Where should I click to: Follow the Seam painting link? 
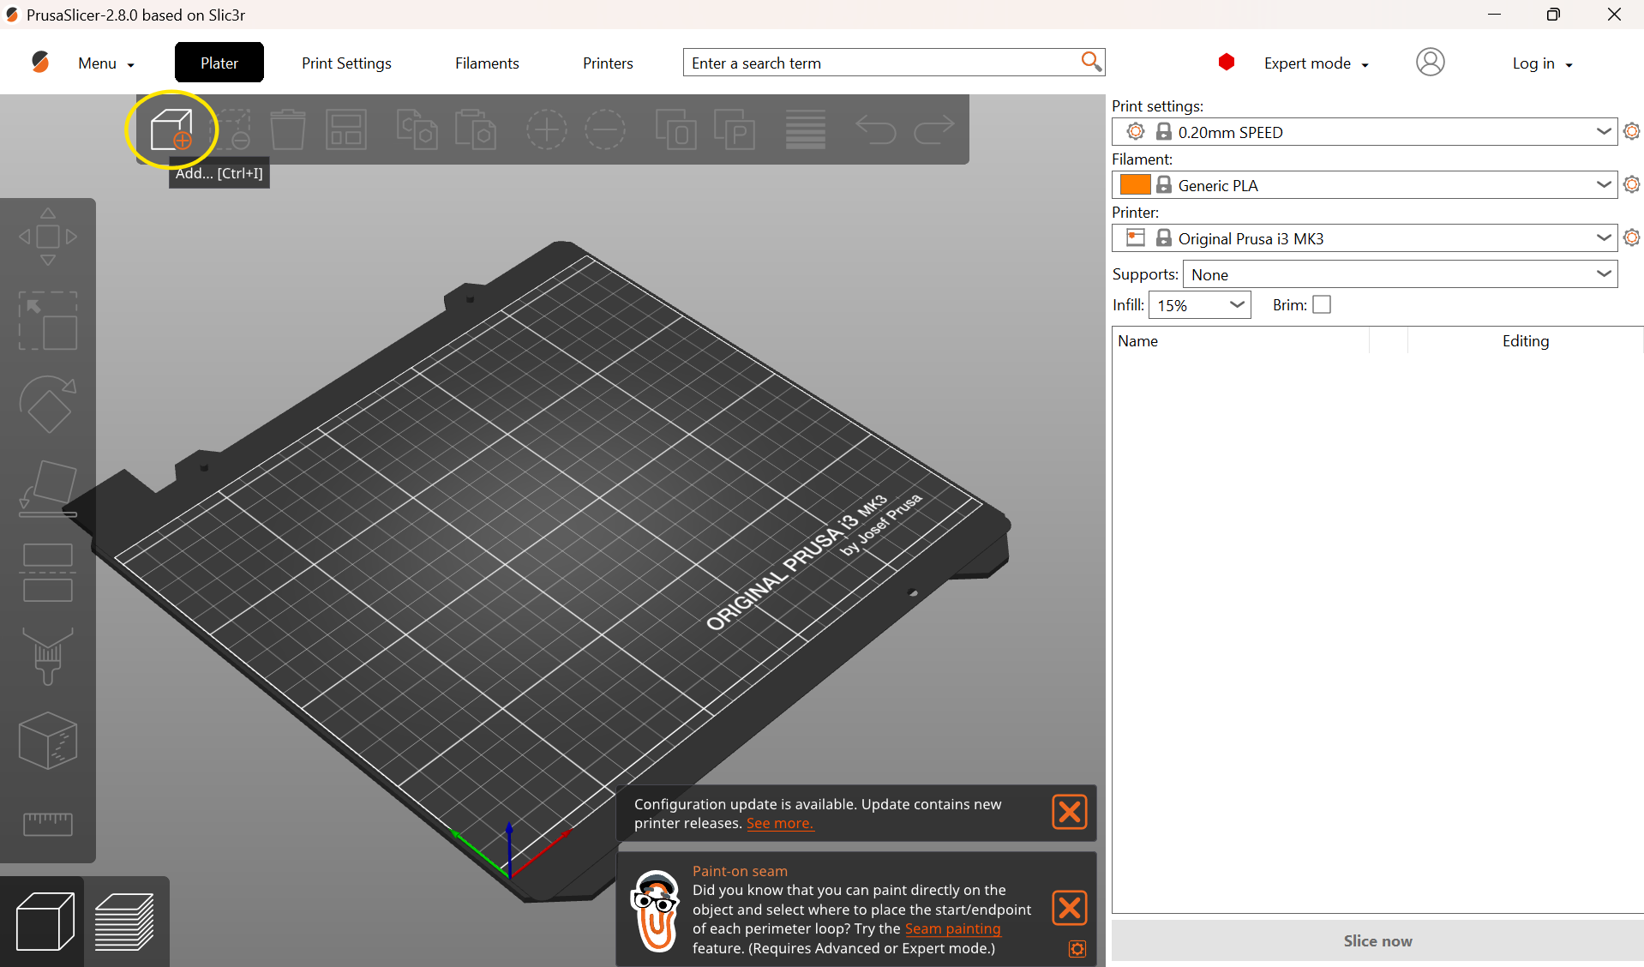(952, 928)
